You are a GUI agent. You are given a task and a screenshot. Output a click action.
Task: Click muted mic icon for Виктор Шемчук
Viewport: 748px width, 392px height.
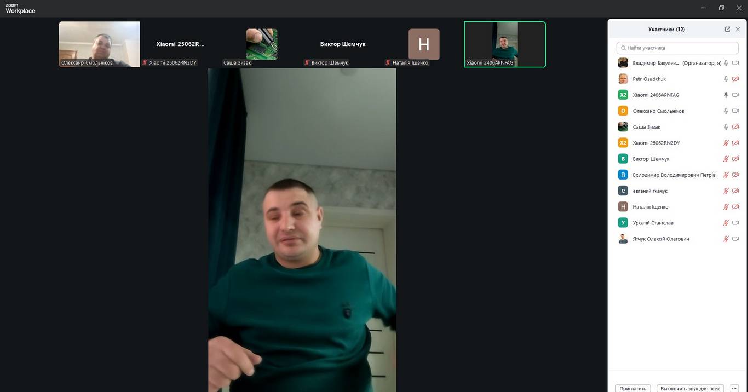(726, 159)
